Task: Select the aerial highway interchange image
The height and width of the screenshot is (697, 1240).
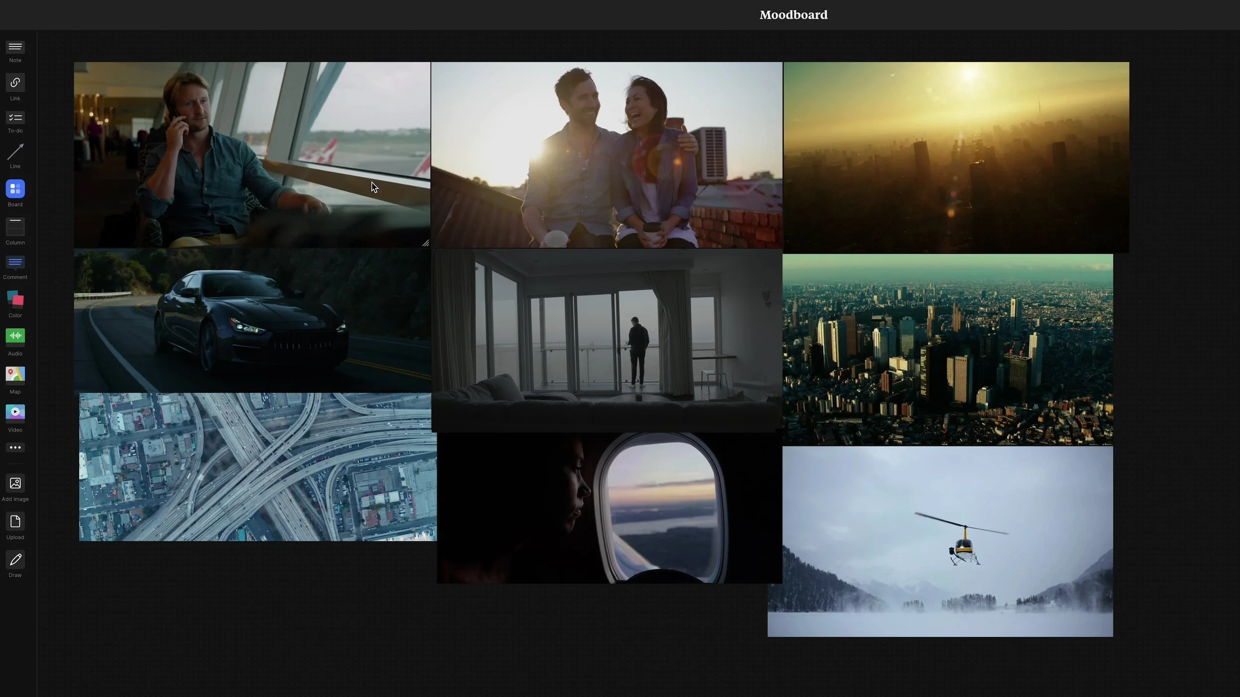Action: tap(258, 467)
